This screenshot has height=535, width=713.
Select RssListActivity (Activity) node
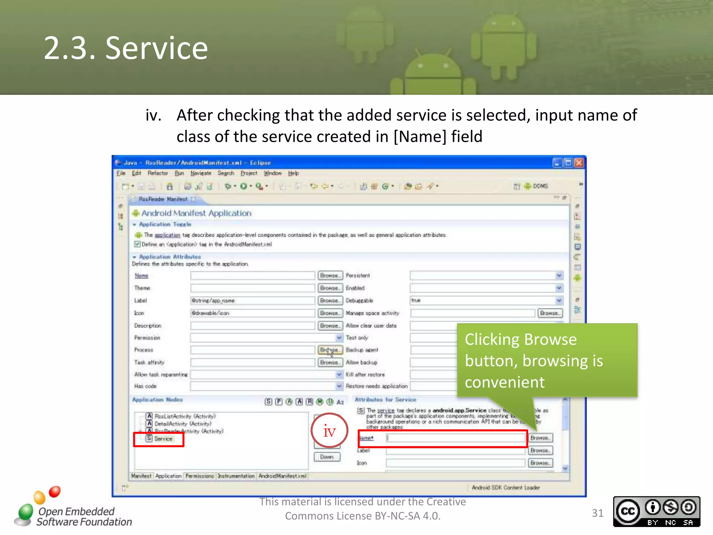click(x=181, y=416)
